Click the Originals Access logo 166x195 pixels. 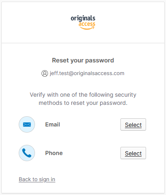83,22
